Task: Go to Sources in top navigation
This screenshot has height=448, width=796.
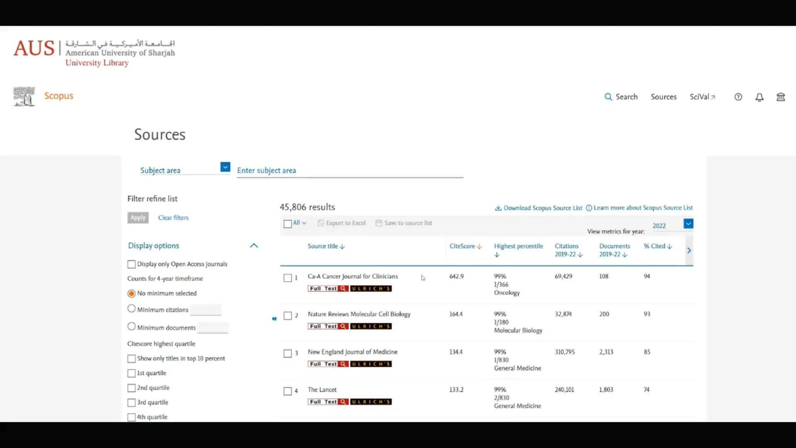Action: pyautogui.click(x=663, y=97)
